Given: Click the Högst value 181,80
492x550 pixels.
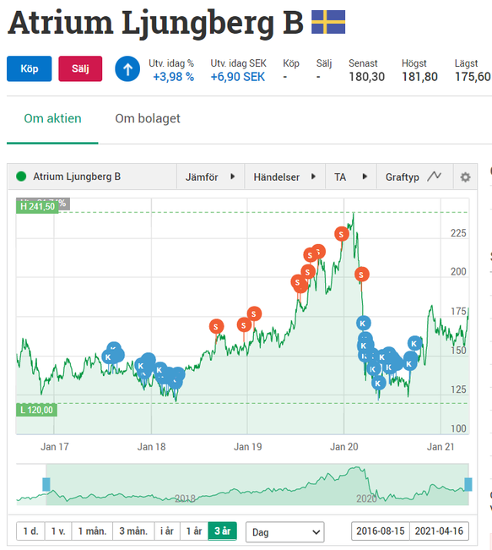Looking at the screenshot, I should 419,77.
